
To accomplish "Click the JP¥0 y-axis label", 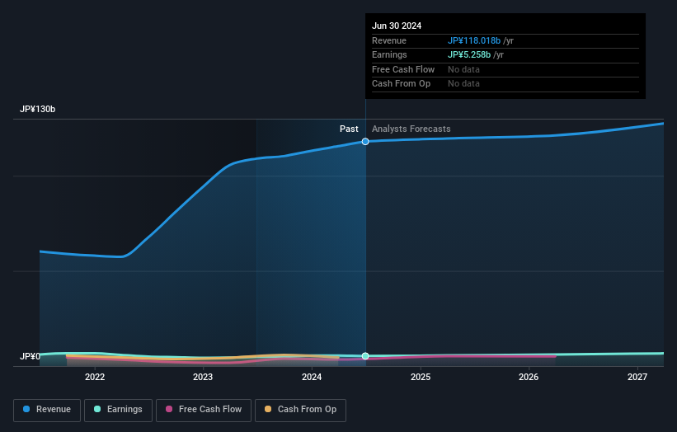I will click(30, 356).
